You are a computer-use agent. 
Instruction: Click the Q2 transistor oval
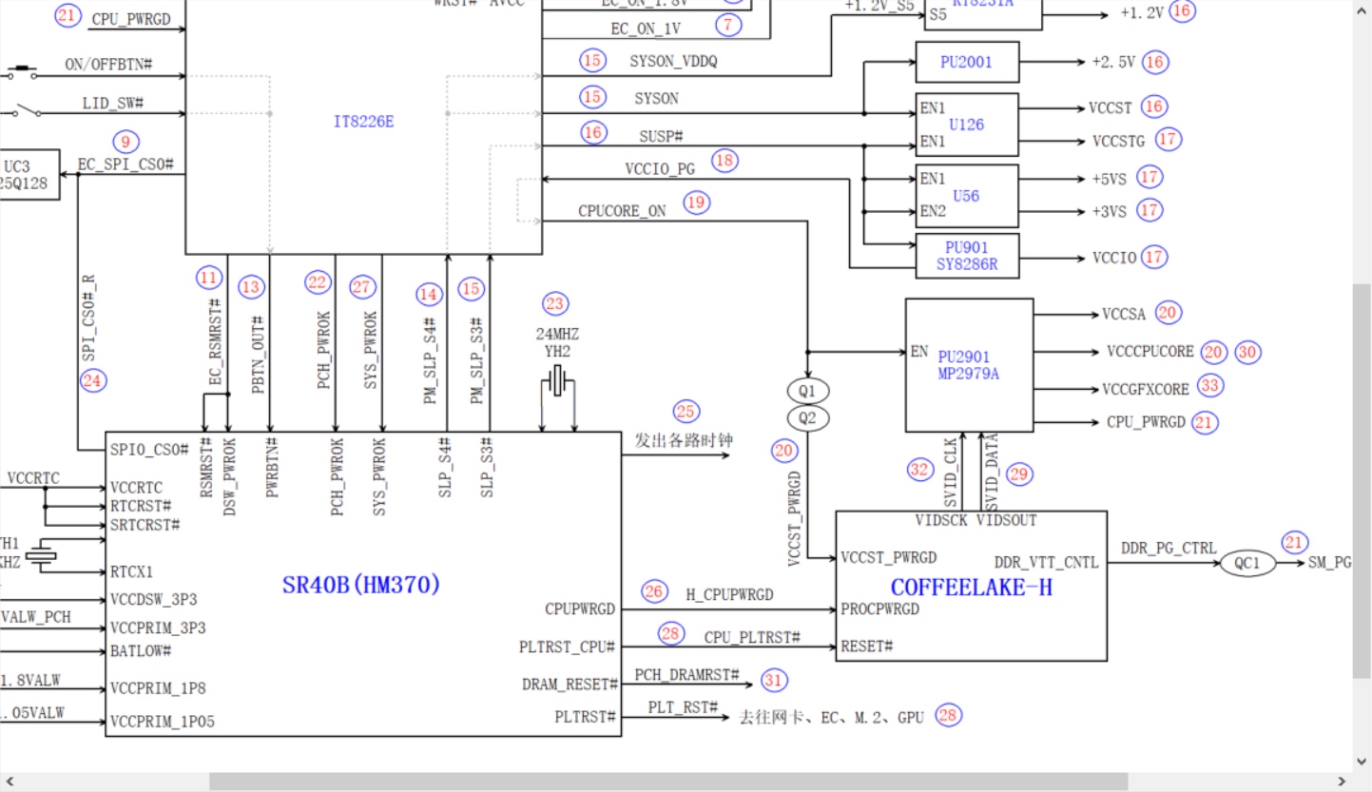(808, 418)
